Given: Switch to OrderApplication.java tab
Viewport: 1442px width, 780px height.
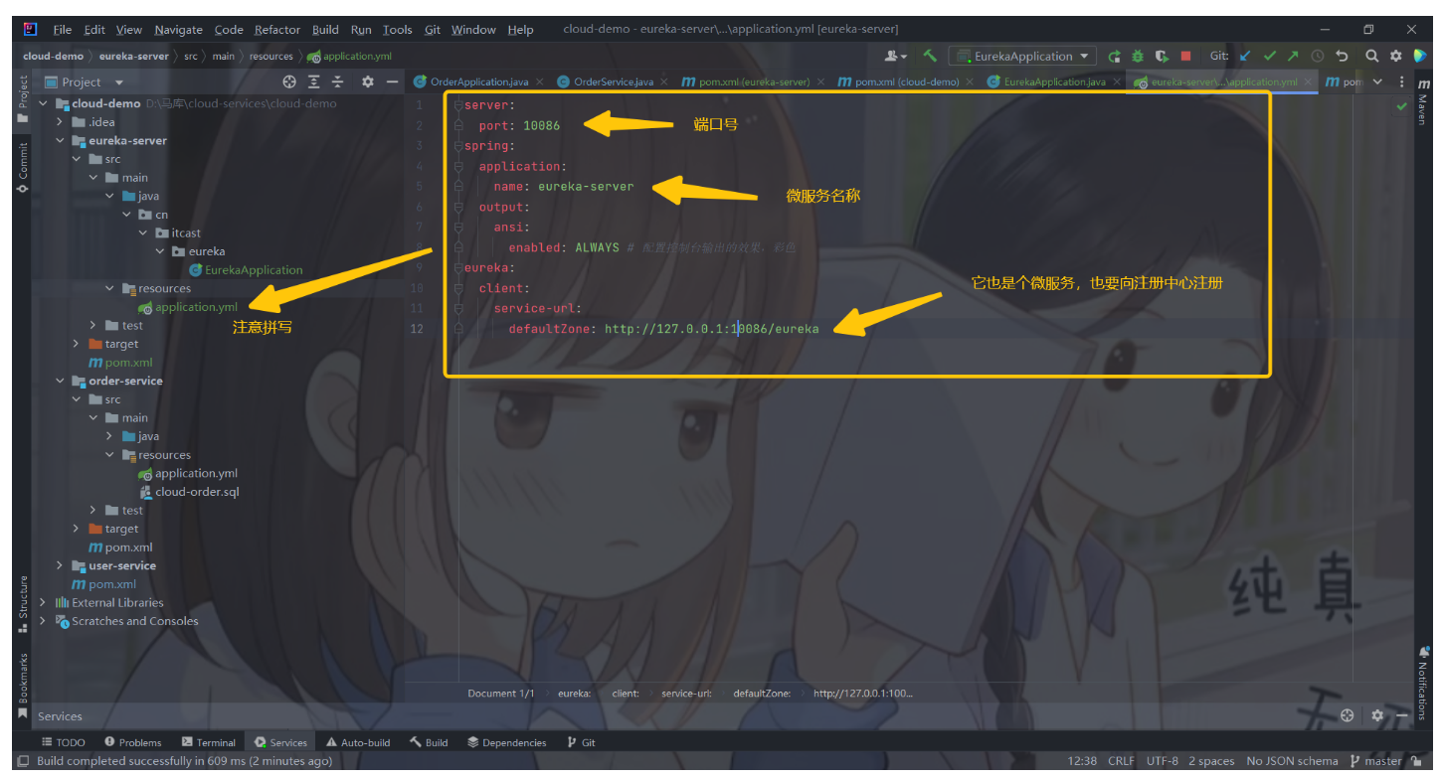Looking at the screenshot, I should 477,81.
